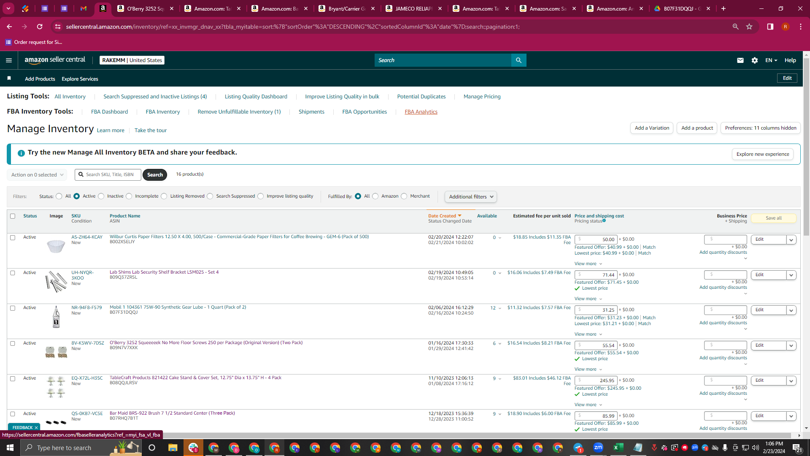Open File Explorer from the taskbar

[173, 448]
